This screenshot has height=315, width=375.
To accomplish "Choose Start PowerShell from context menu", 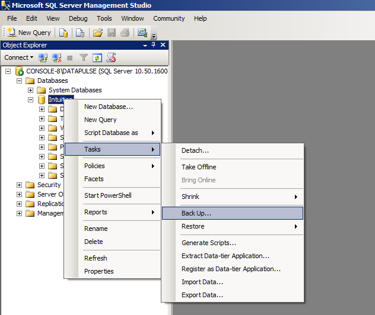I will (x=112, y=195).
